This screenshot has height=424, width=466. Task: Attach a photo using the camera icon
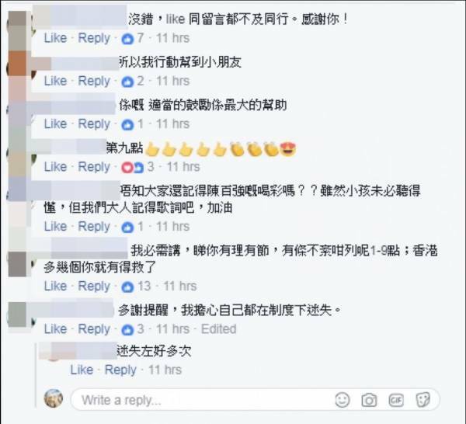click(369, 400)
